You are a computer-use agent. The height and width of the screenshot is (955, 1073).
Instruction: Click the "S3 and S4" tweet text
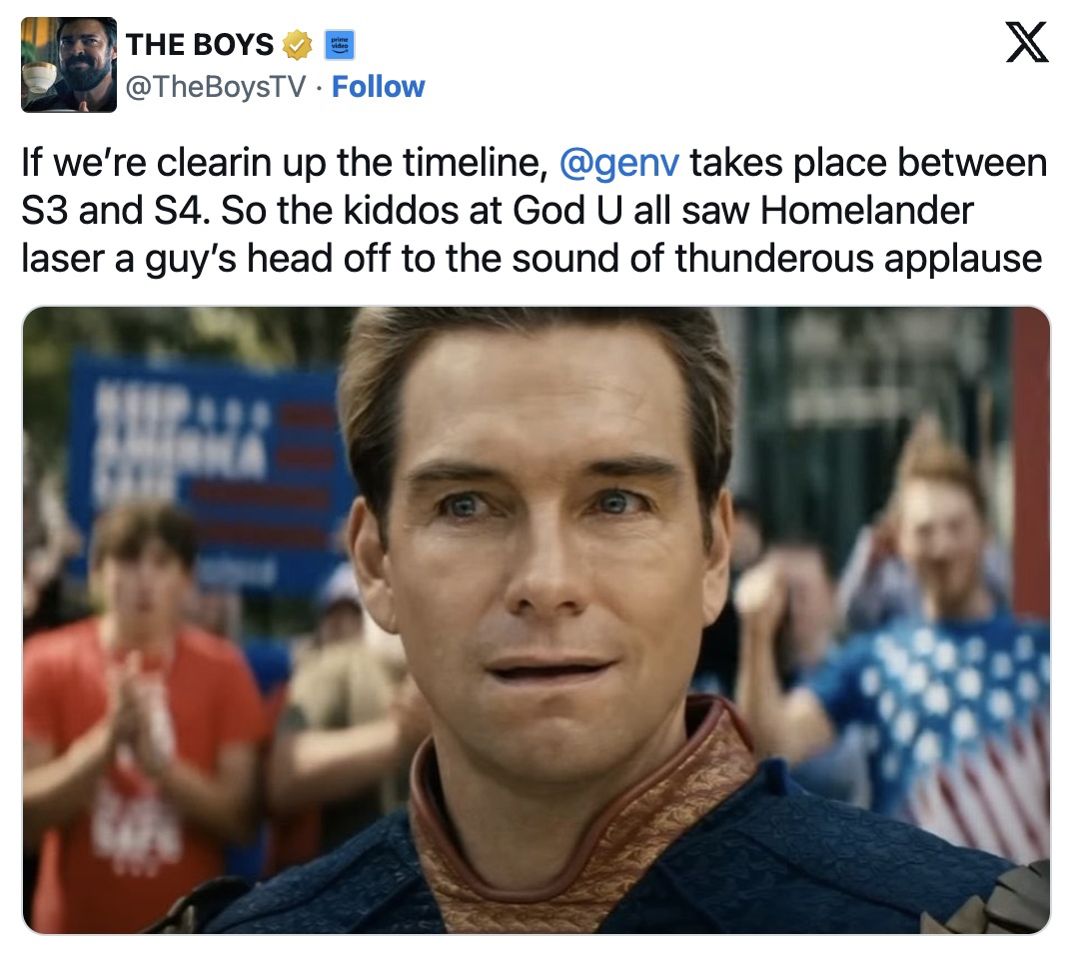pyautogui.click(x=113, y=210)
